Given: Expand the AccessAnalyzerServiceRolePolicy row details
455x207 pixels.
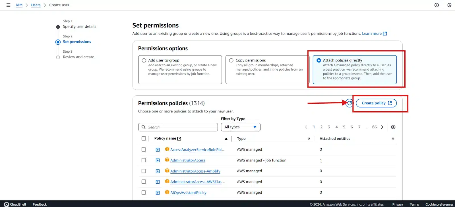Looking at the screenshot, I should pos(158,150).
